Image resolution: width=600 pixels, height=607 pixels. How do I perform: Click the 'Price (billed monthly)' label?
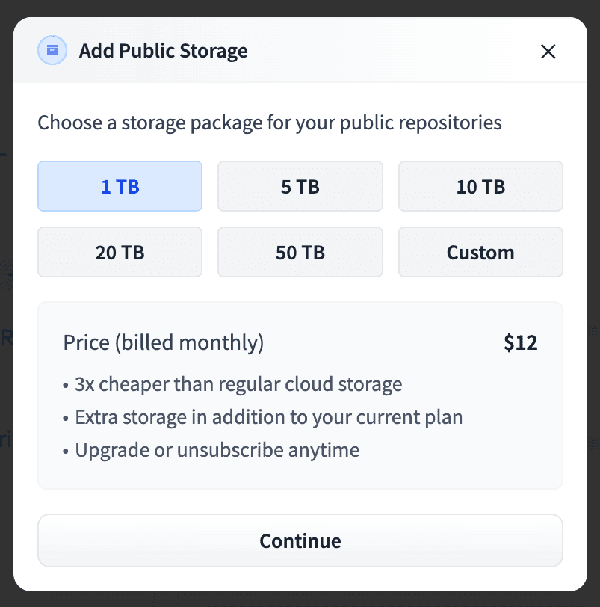tap(164, 342)
